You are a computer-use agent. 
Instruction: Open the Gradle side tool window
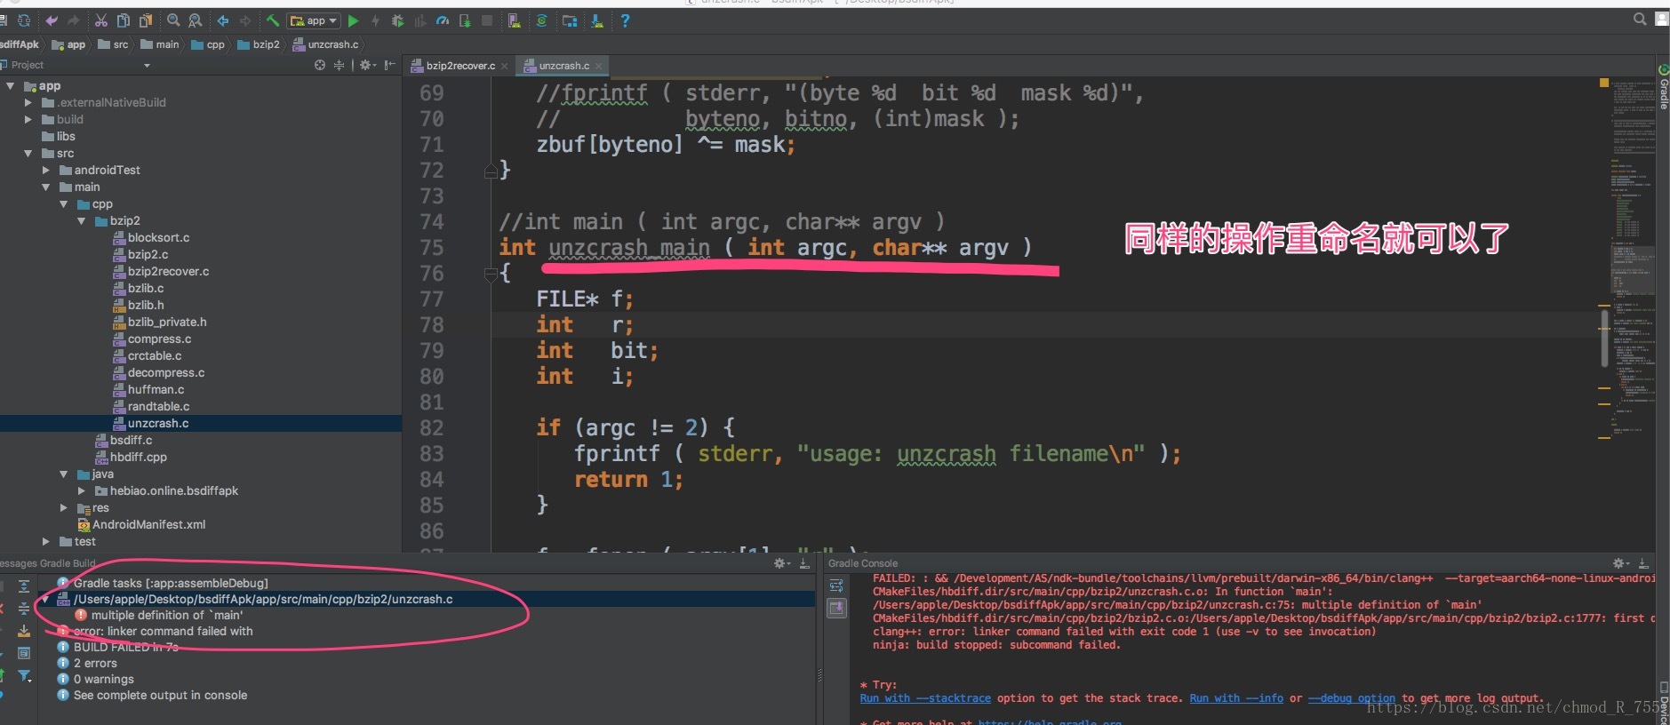1663,87
